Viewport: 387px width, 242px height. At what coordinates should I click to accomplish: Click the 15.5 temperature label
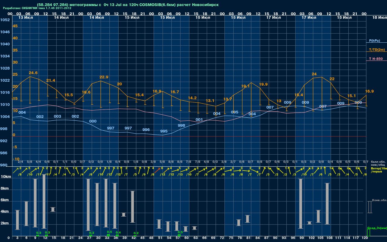click(x=69, y=95)
